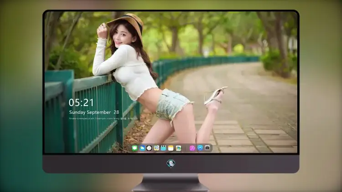342x192 pixels.
Task: Open the Camera dock icon
Action: tap(207, 148)
